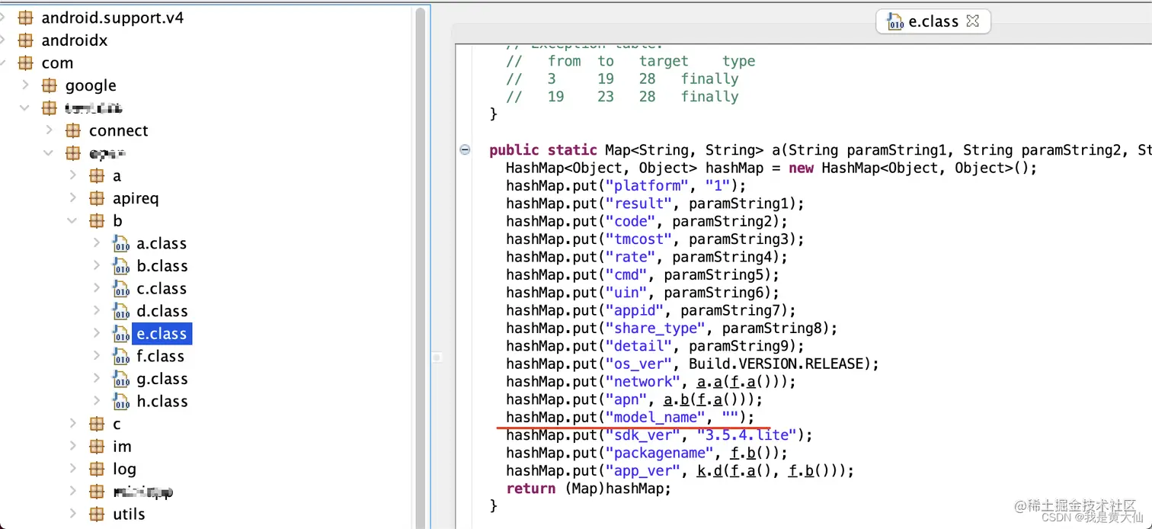Open f.class in the tree
The image size is (1152, 529).
click(160, 356)
